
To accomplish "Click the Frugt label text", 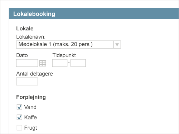I will point(30,128).
